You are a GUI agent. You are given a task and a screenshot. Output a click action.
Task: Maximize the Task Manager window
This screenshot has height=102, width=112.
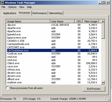point(104,3)
